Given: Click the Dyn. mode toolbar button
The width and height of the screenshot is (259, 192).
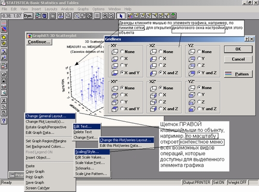Looking at the screenshot, I should click(x=28, y=16).
